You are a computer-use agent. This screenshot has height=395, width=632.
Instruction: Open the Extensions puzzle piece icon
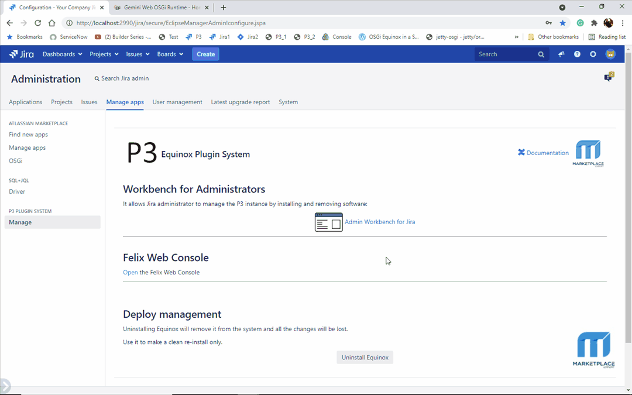[x=594, y=23]
